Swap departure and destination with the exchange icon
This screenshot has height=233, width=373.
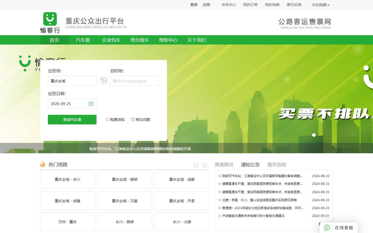click(x=104, y=80)
